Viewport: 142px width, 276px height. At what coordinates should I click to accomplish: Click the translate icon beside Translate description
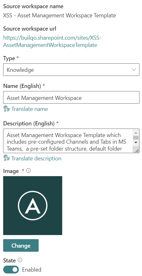click(x=7, y=158)
